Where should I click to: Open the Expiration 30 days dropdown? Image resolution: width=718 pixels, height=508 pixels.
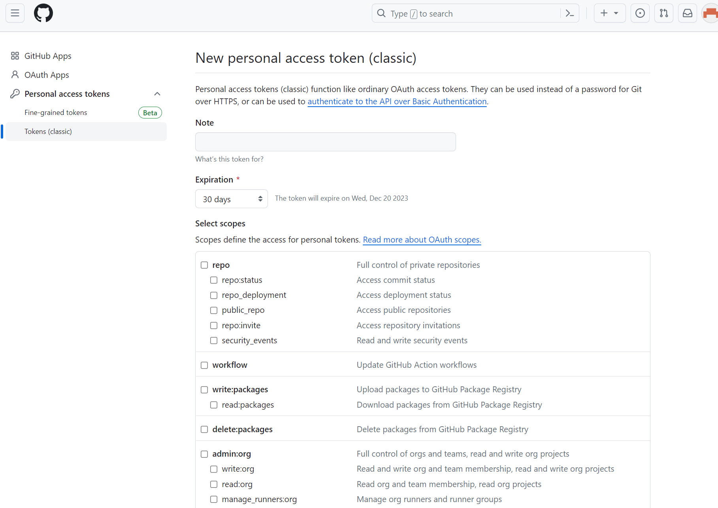(231, 199)
